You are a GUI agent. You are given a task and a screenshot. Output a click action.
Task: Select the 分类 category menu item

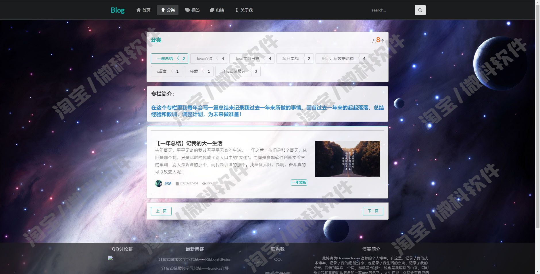(168, 10)
